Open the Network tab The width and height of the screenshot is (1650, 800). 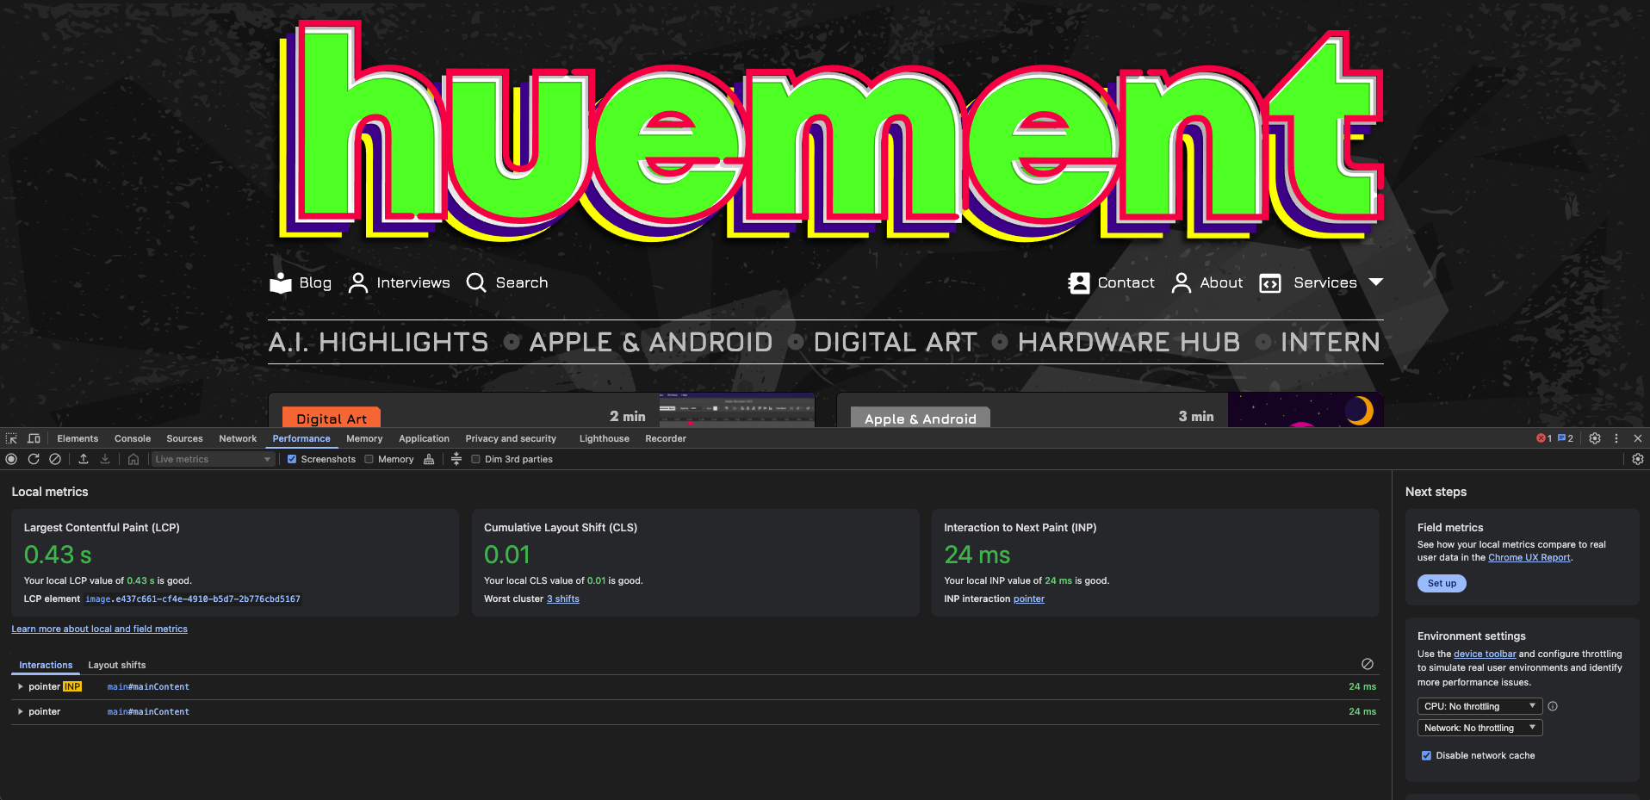coord(238,438)
